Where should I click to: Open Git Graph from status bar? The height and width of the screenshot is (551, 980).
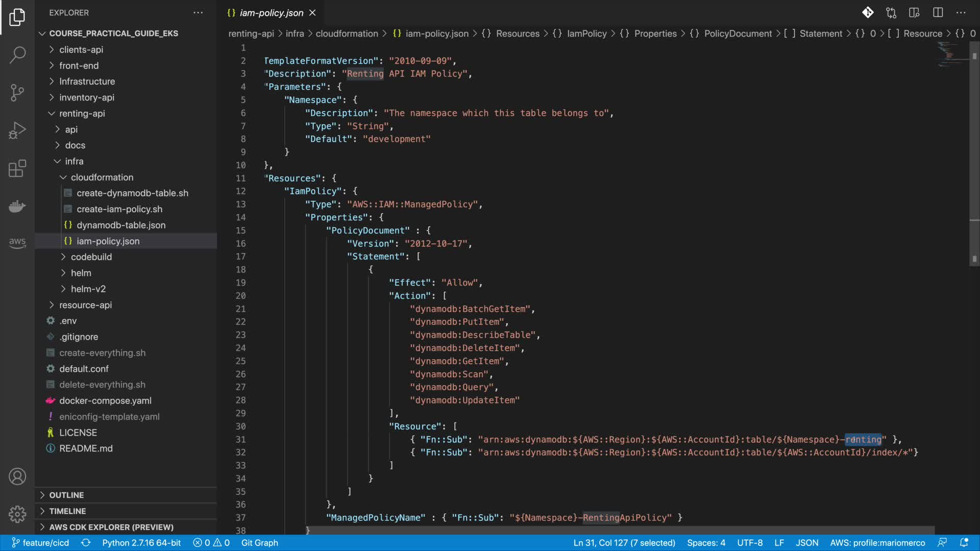point(259,543)
